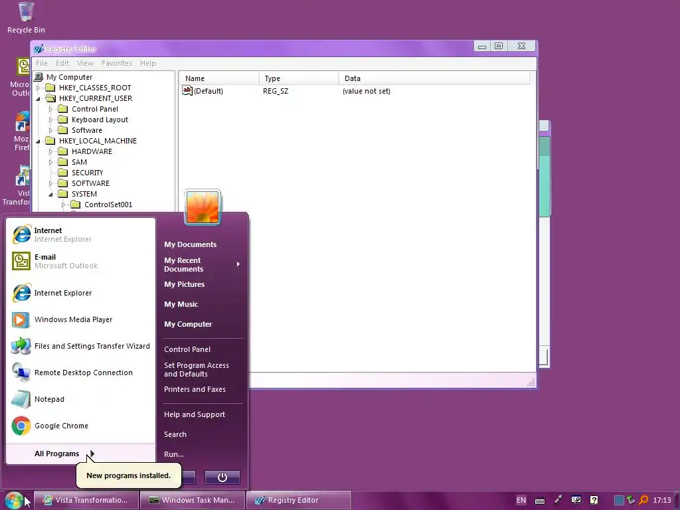Click the Data column header
The width and height of the screenshot is (680, 510).
click(x=434, y=78)
